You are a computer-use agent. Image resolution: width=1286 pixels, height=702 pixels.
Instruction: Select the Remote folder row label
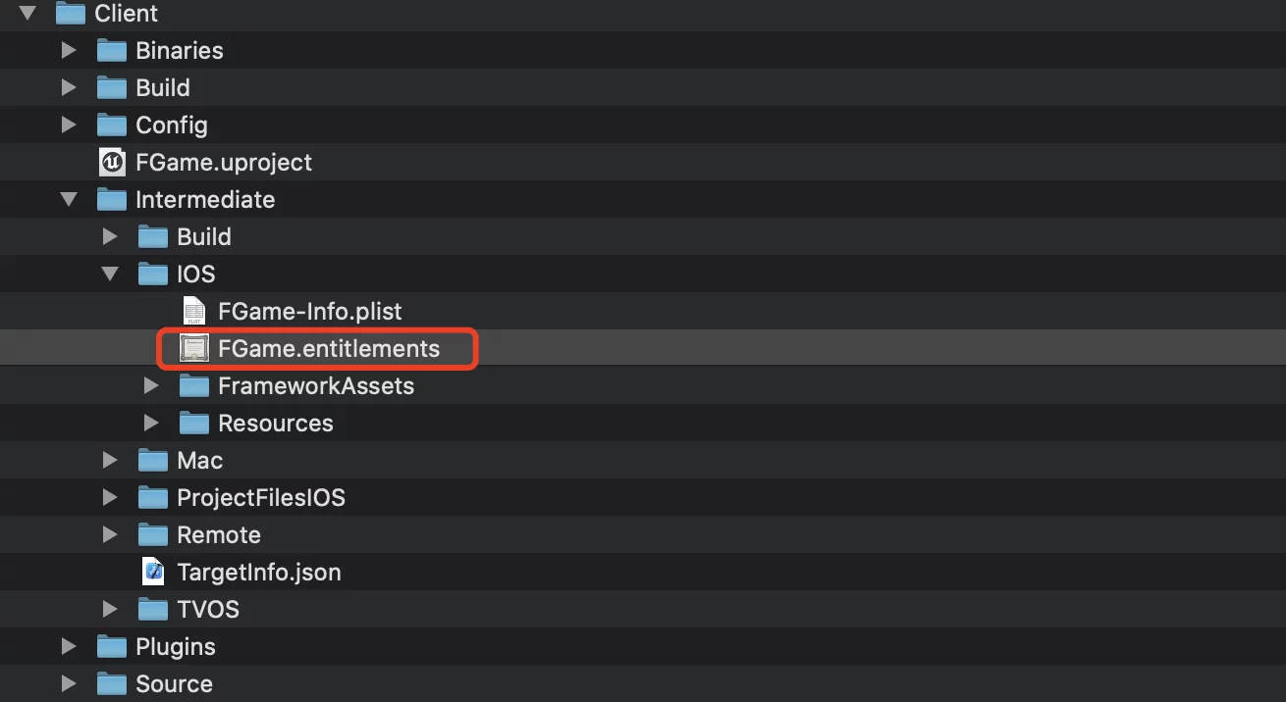tap(219, 534)
